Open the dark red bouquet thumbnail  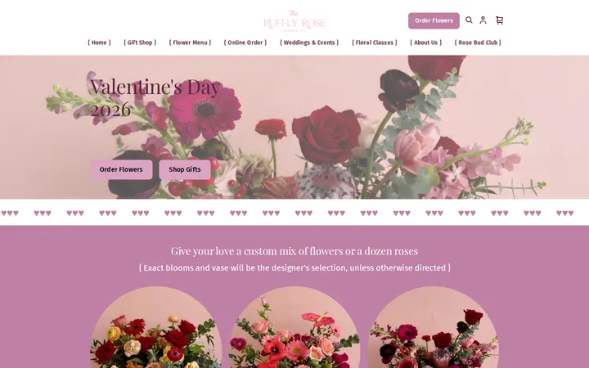(x=433, y=327)
